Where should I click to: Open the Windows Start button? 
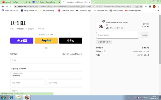(x=3, y=98)
